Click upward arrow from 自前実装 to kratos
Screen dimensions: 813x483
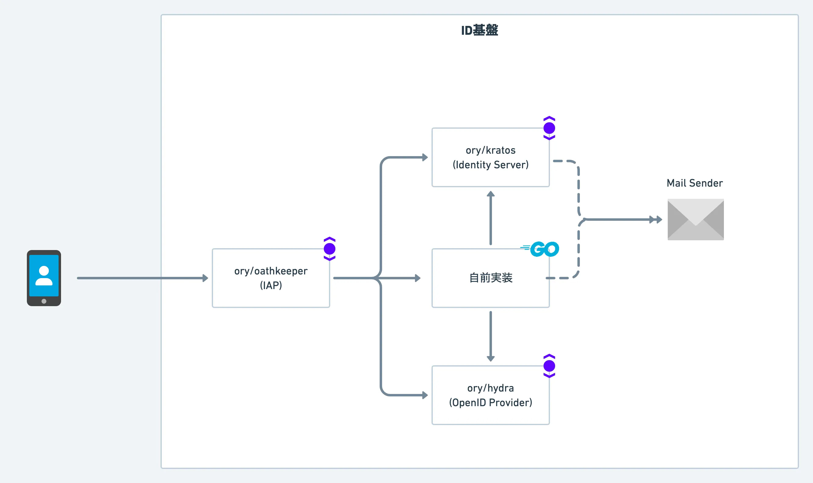coord(490,218)
